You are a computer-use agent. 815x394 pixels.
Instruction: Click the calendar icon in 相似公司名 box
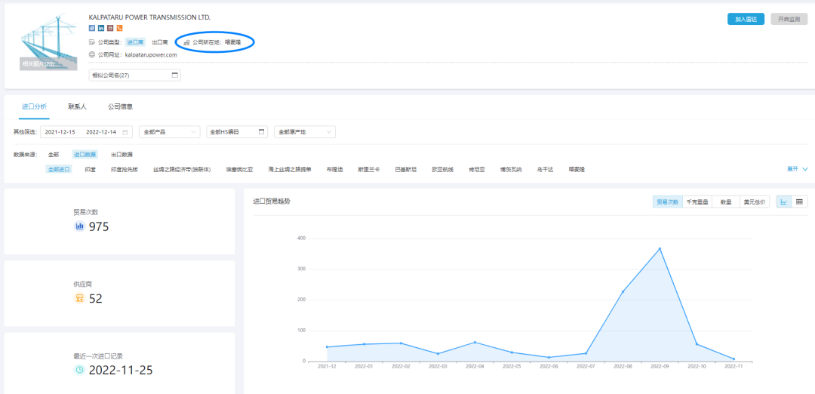pos(175,75)
